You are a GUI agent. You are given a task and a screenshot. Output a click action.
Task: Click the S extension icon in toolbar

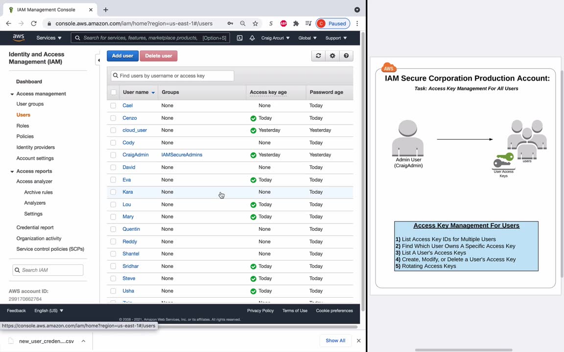271,23
